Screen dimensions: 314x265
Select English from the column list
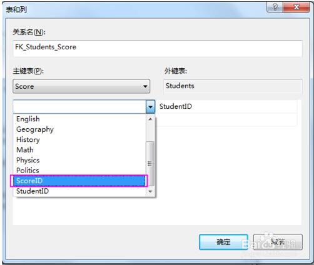(x=79, y=119)
